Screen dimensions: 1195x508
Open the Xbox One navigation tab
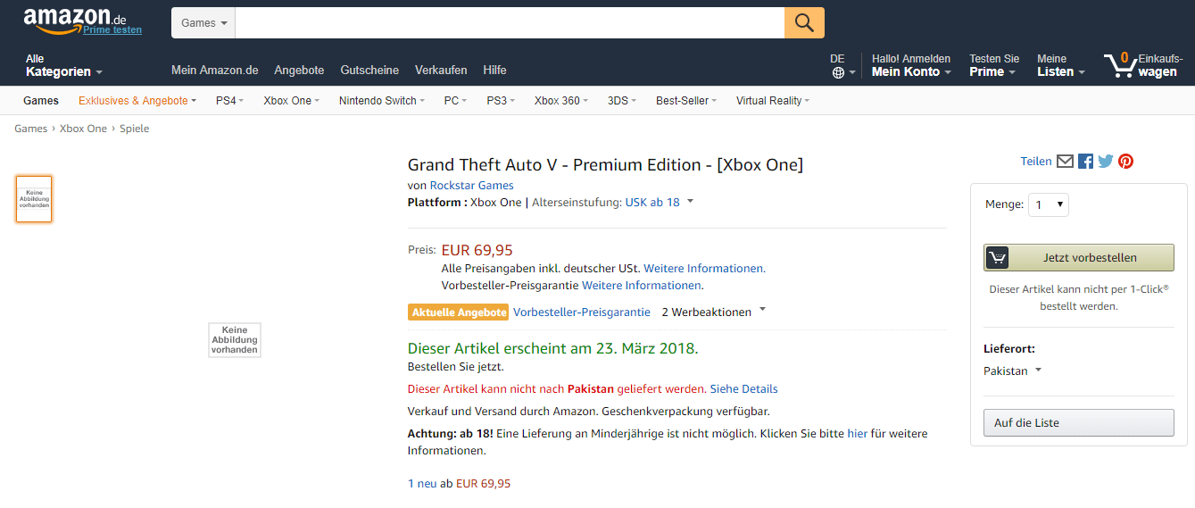click(291, 101)
